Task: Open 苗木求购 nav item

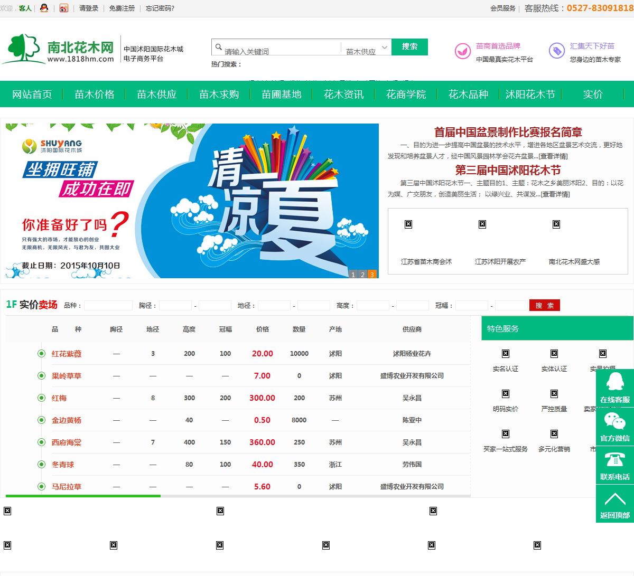Action: point(219,94)
